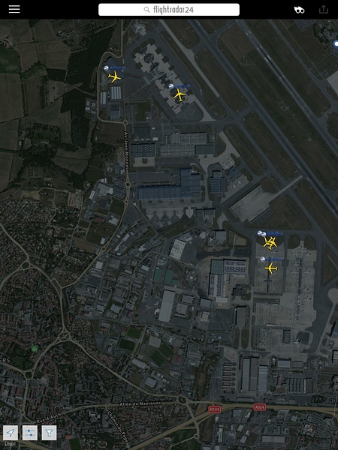Tap the flightradar24 search field
338x450 pixels.
click(169, 10)
